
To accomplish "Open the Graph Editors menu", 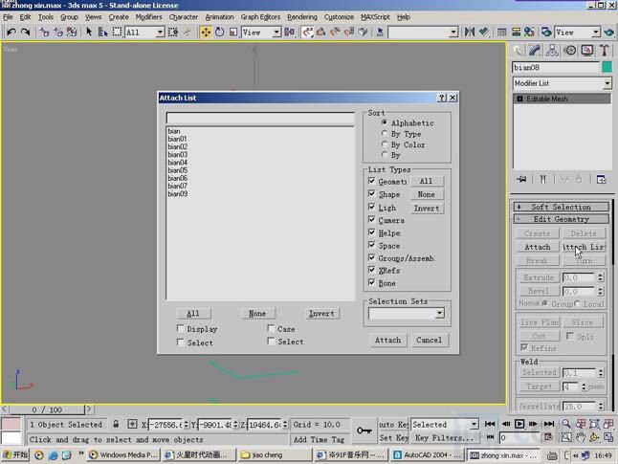I will [x=260, y=17].
